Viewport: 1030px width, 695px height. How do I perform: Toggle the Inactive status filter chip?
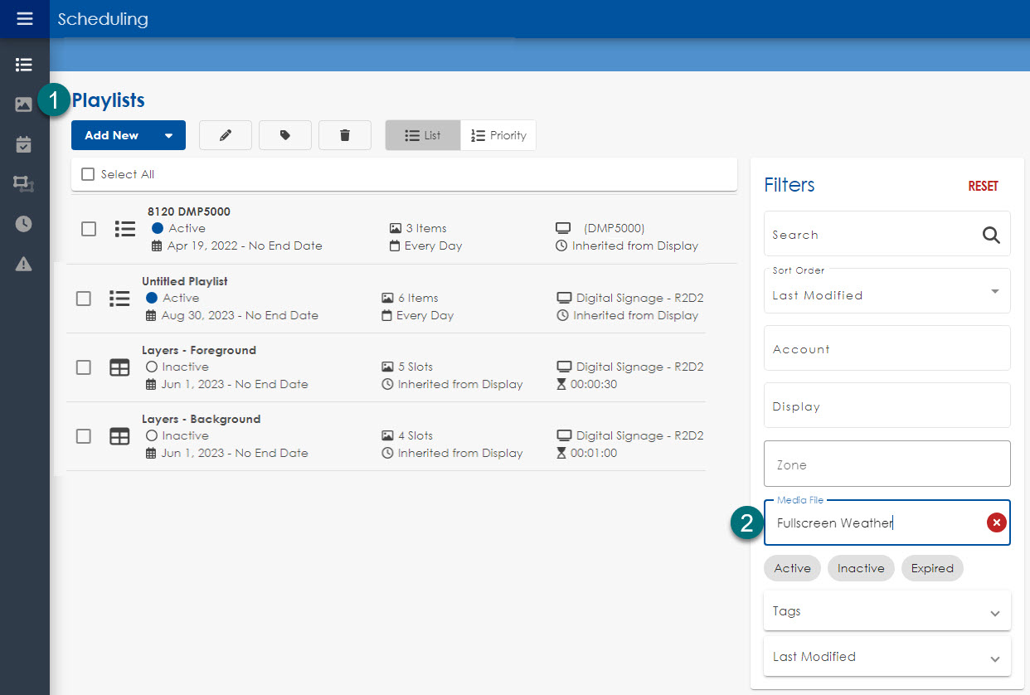click(860, 568)
